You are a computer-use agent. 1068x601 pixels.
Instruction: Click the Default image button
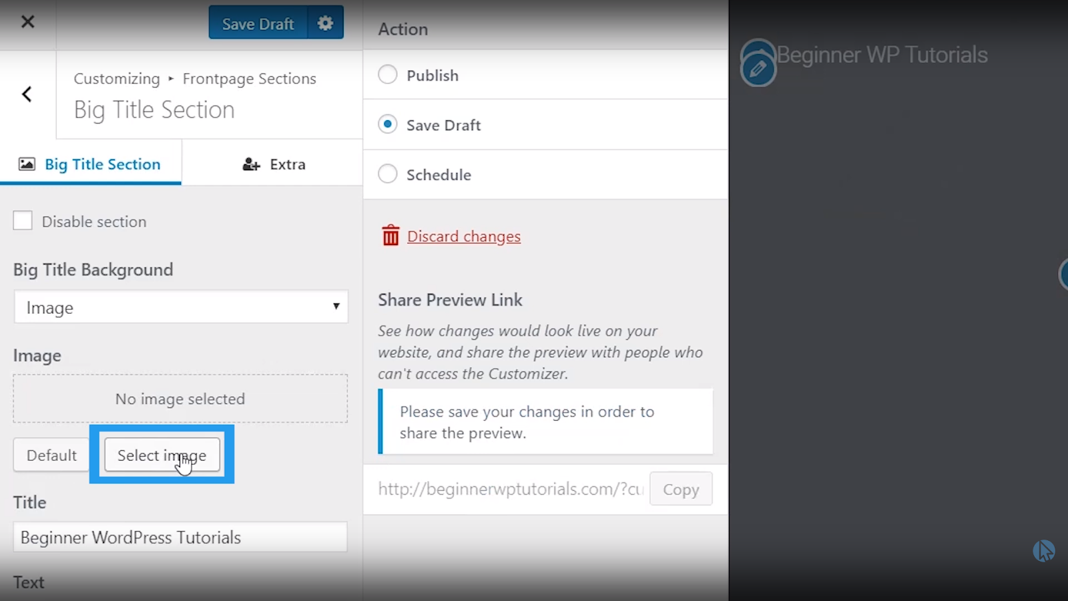pyautogui.click(x=51, y=455)
